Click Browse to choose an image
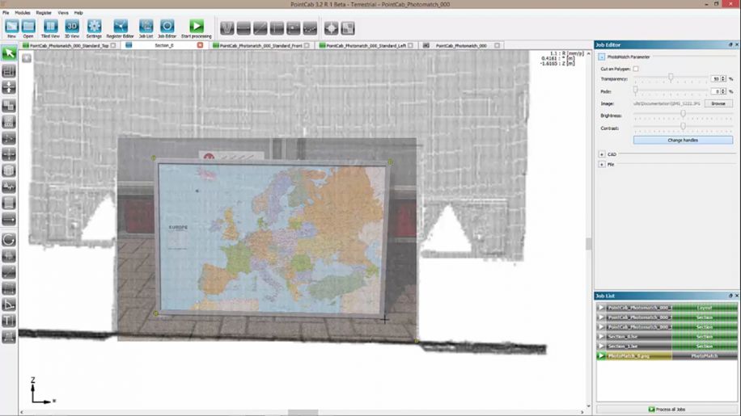This screenshot has height=416, width=741. pyautogui.click(x=718, y=103)
